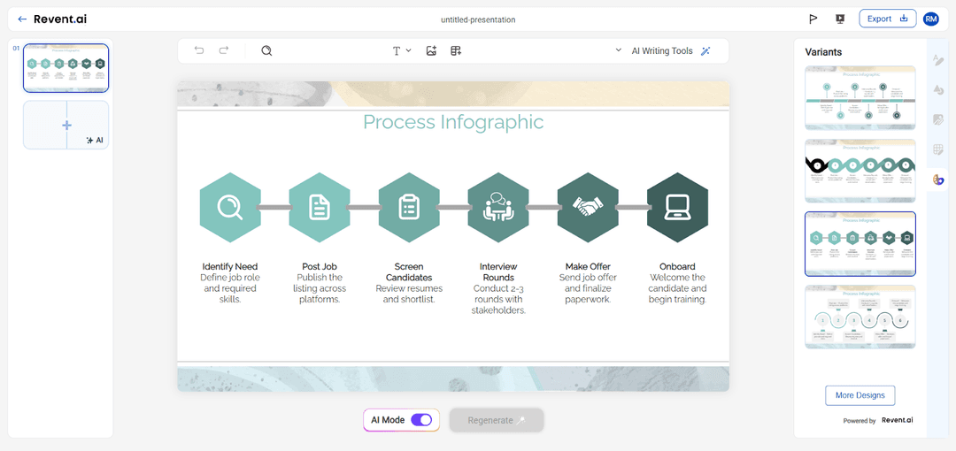Expand the text tool dropdown arrow

[x=408, y=50]
